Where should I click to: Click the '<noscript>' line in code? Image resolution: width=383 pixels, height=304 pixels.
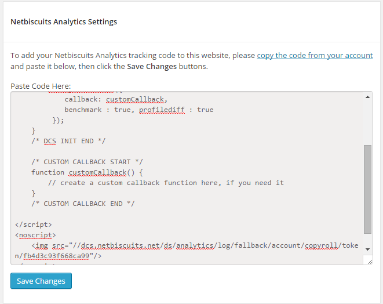point(35,235)
